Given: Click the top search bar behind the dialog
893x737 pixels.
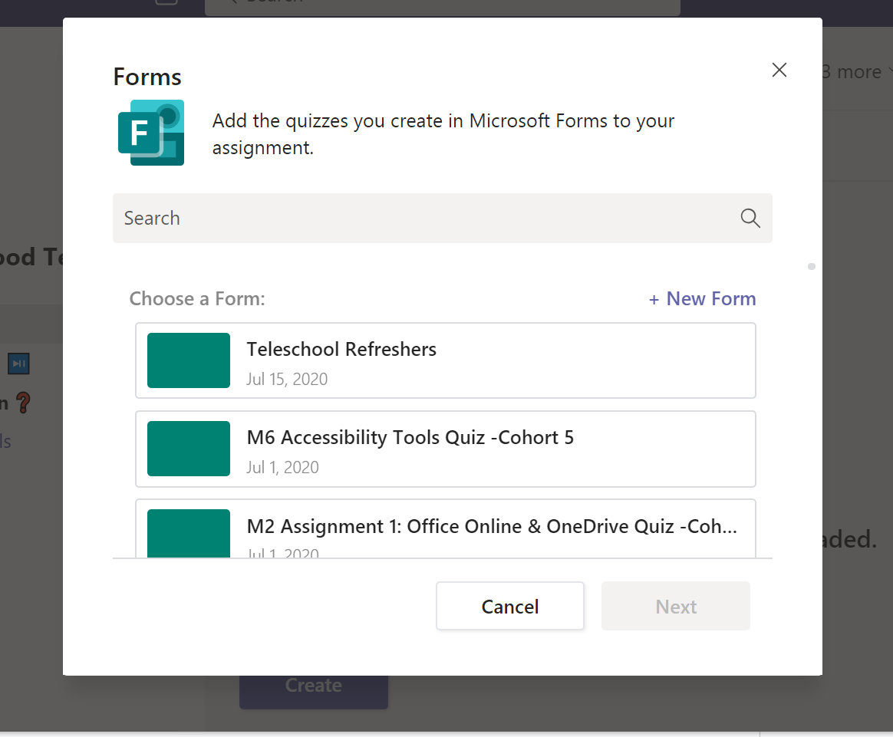Looking at the screenshot, I should tap(442, 5).
